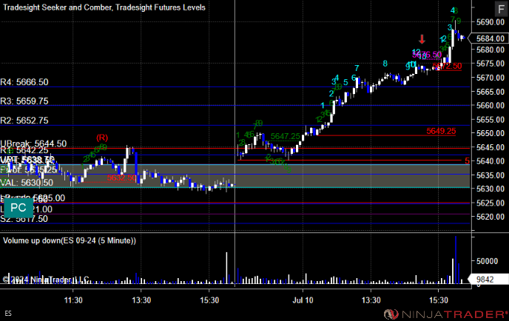This screenshot has height=321, width=509.
Task: Click the S2: 5617.50 level label
Action: [x=24, y=219]
